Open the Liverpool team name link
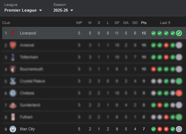186x134 pixels. (28, 33)
